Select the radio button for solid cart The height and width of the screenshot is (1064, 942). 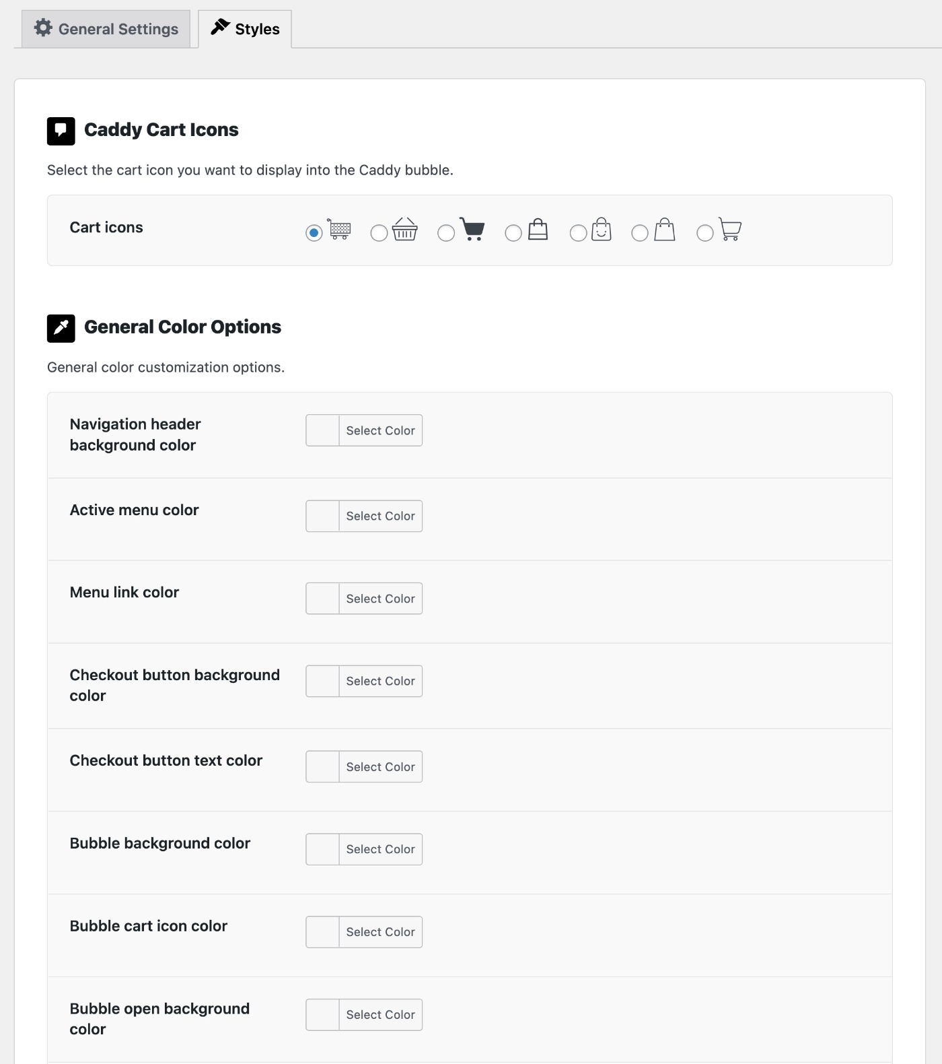(x=446, y=233)
